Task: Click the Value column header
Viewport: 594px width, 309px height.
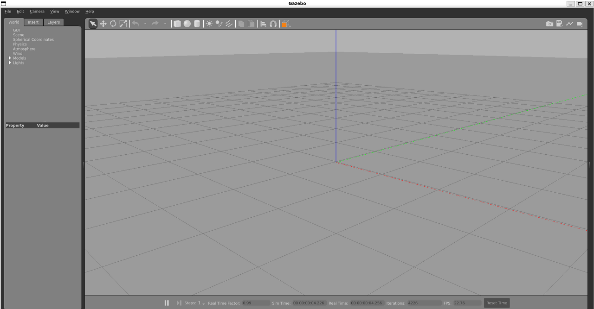Action: pyautogui.click(x=43, y=126)
